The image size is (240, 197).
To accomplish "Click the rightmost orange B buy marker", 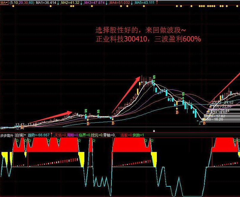I will point(204,123).
